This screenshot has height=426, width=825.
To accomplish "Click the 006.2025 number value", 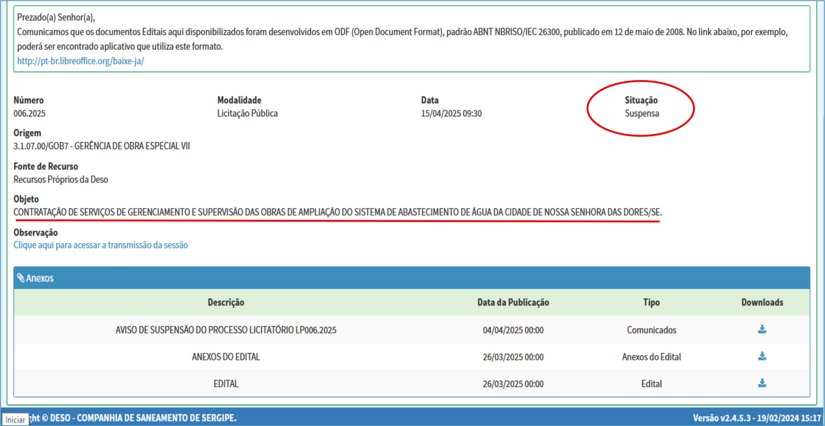I will pyautogui.click(x=29, y=114).
